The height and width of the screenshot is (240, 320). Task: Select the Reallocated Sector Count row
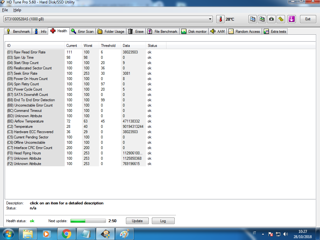tap(33, 68)
